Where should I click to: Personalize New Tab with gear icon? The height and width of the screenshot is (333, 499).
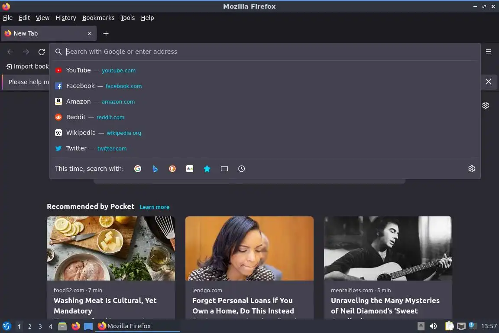485,105
